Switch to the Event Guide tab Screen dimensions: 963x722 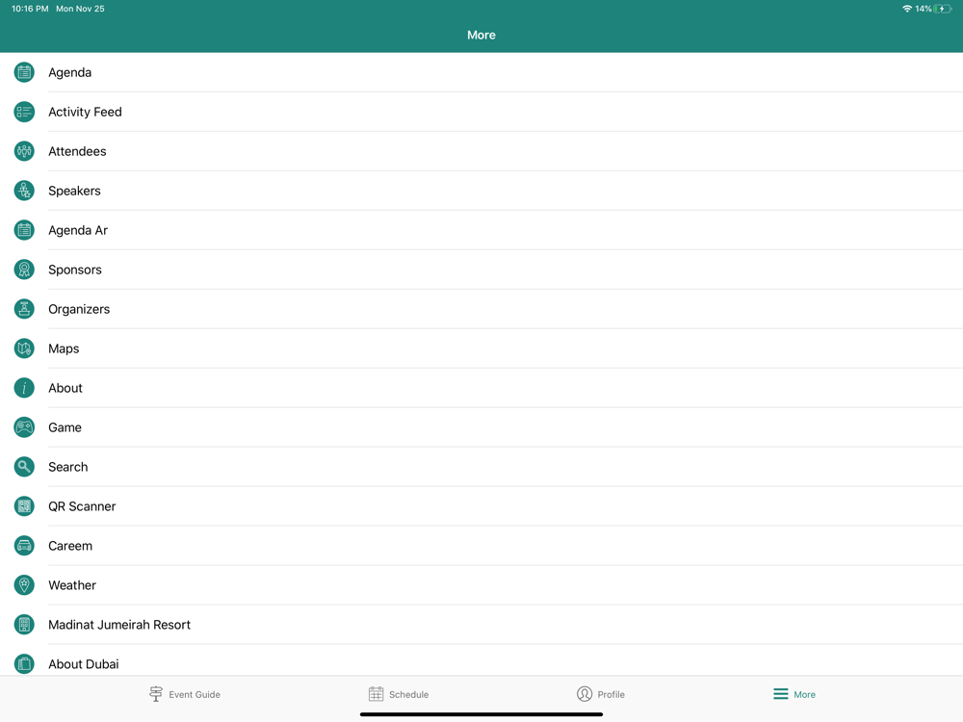pos(185,694)
